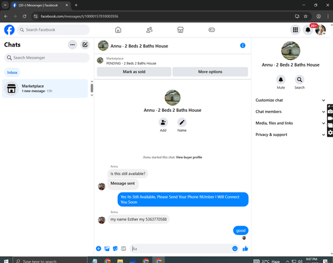Click the chat list scrollbar thumb

pyautogui.click(x=92, y=88)
